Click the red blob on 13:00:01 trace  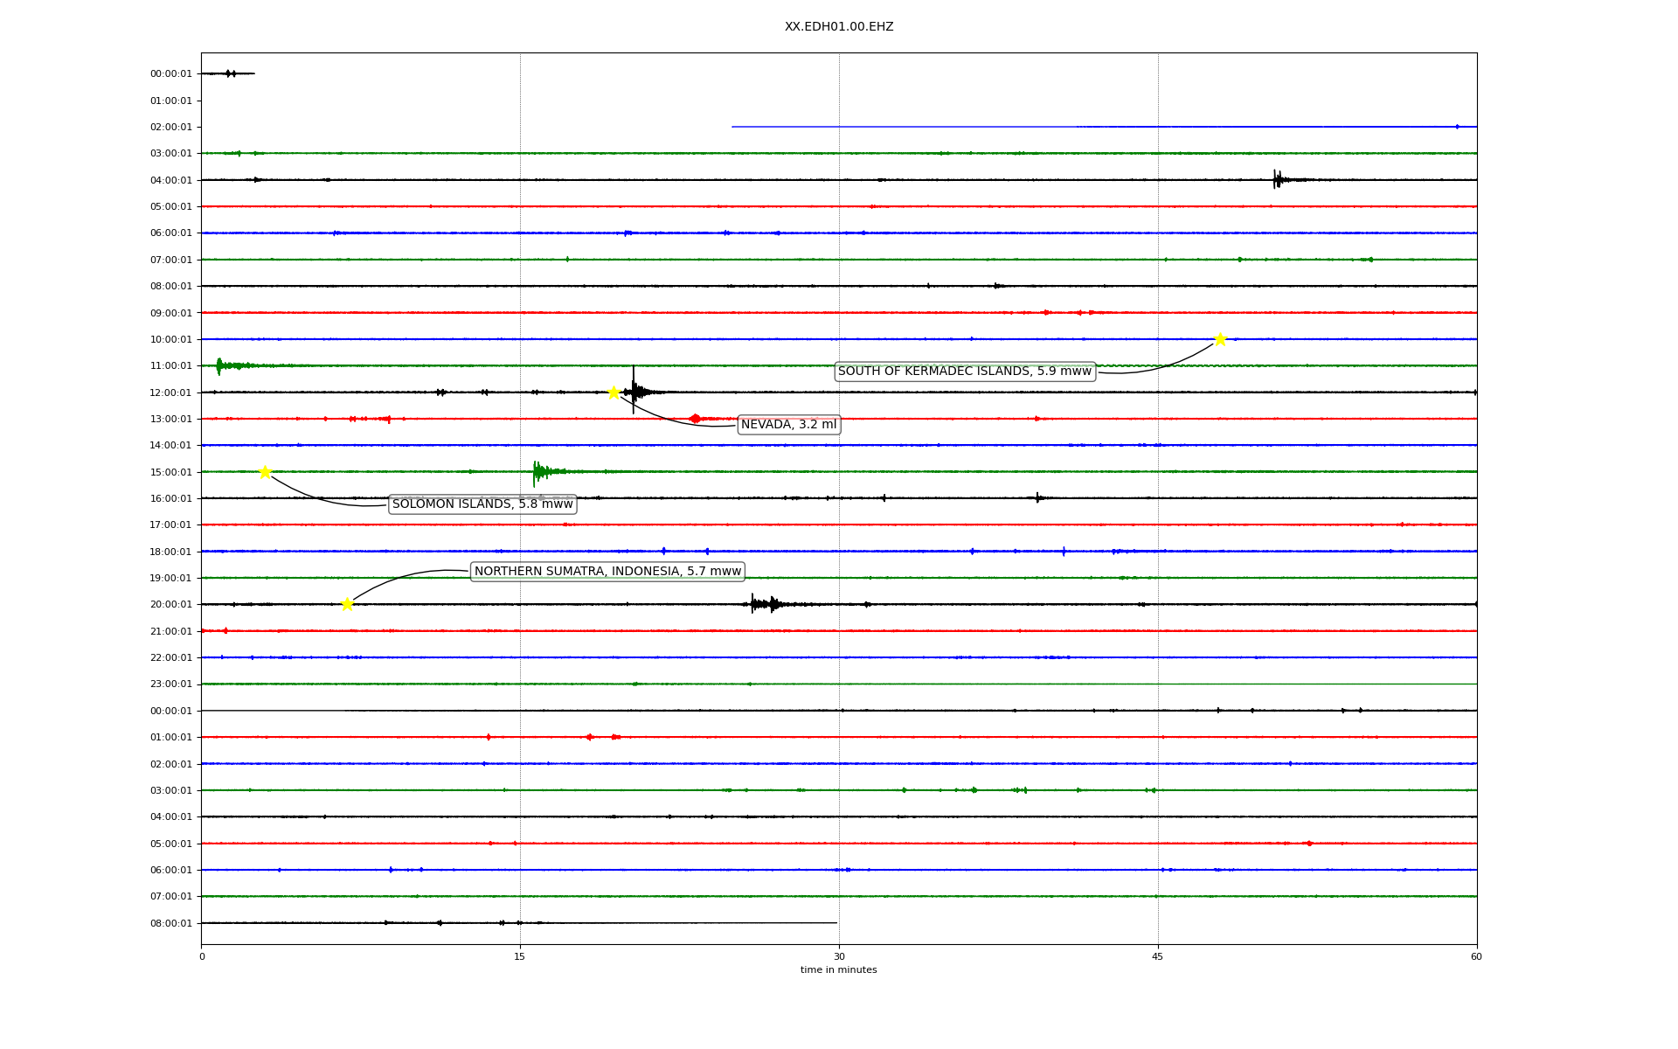click(695, 419)
